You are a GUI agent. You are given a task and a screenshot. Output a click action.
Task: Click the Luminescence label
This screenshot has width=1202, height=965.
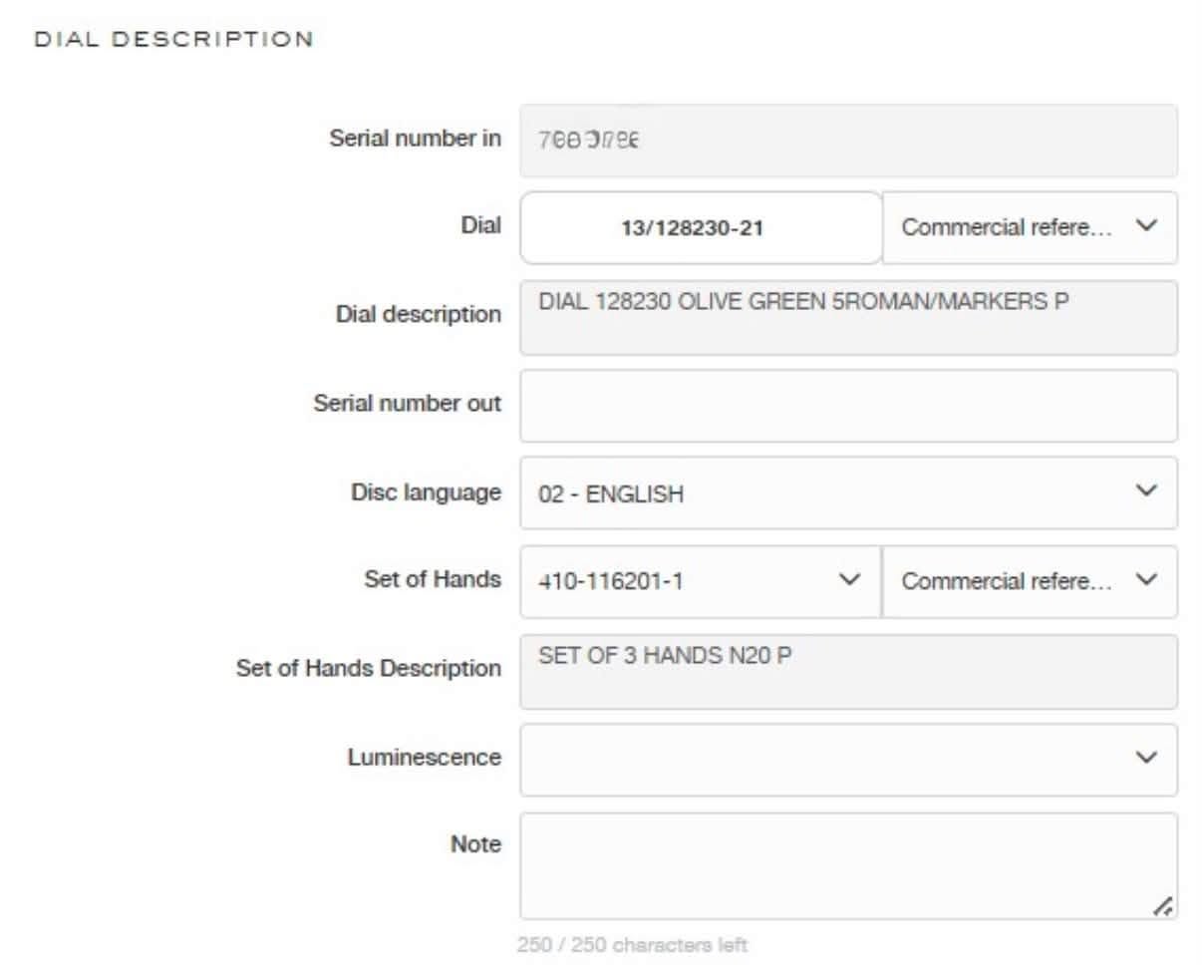[425, 757]
